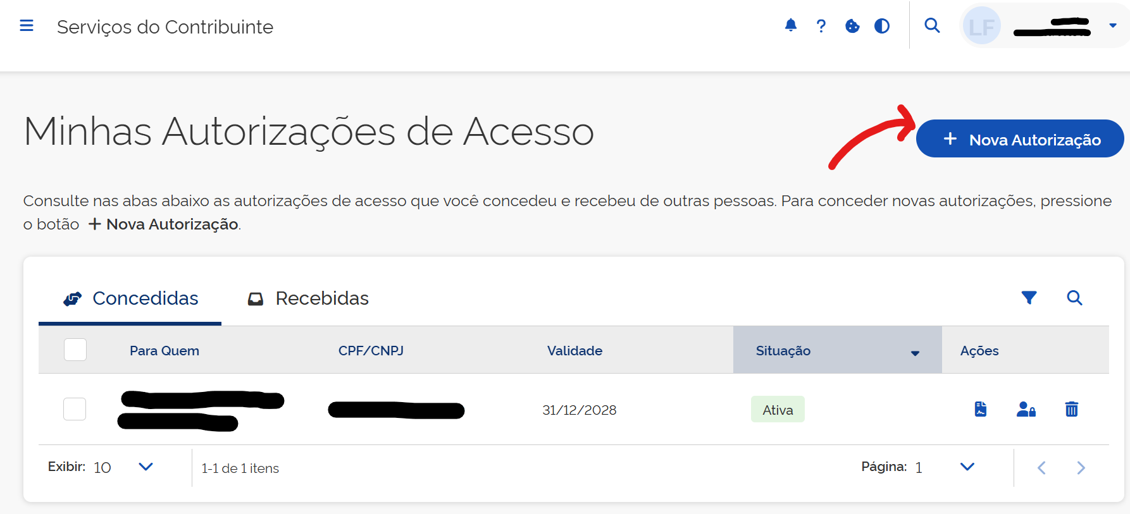
Task: Open the Página page selector dropdown
Action: click(967, 467)
